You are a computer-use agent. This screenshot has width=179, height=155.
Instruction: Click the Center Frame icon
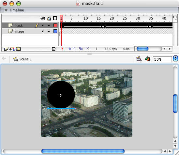point(63,49)
